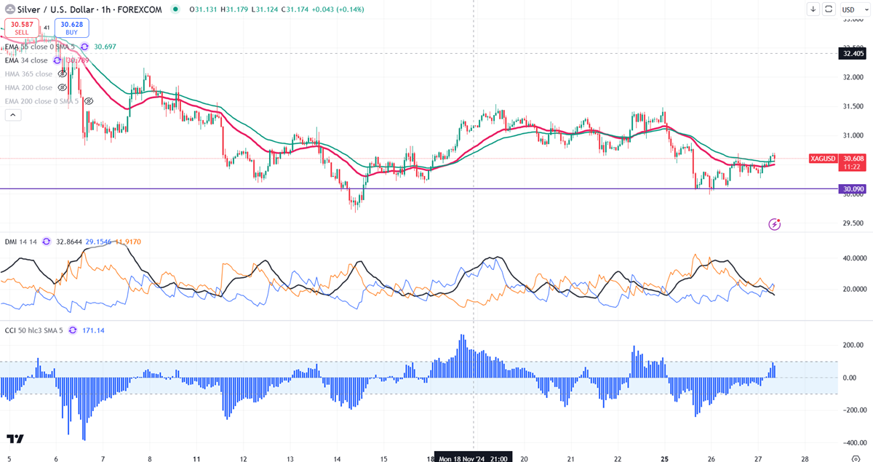Click the fullscreen frame icon
This screenshot has width=873, height=462.
(x=829, y=9)
